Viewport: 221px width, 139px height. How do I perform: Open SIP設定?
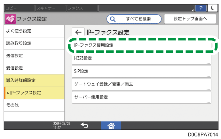point(141,71)
